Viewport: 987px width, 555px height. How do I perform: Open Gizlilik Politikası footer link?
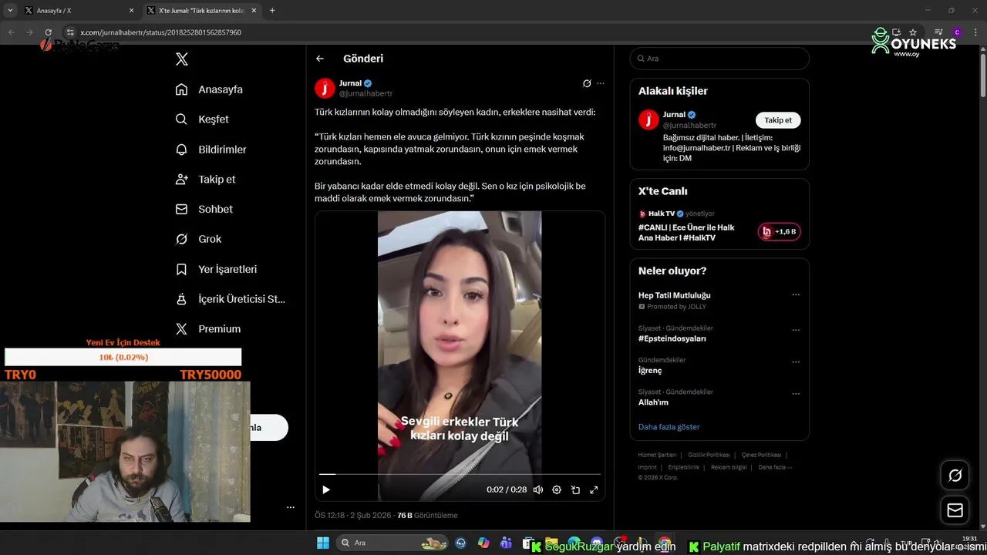tap(709, 455)
